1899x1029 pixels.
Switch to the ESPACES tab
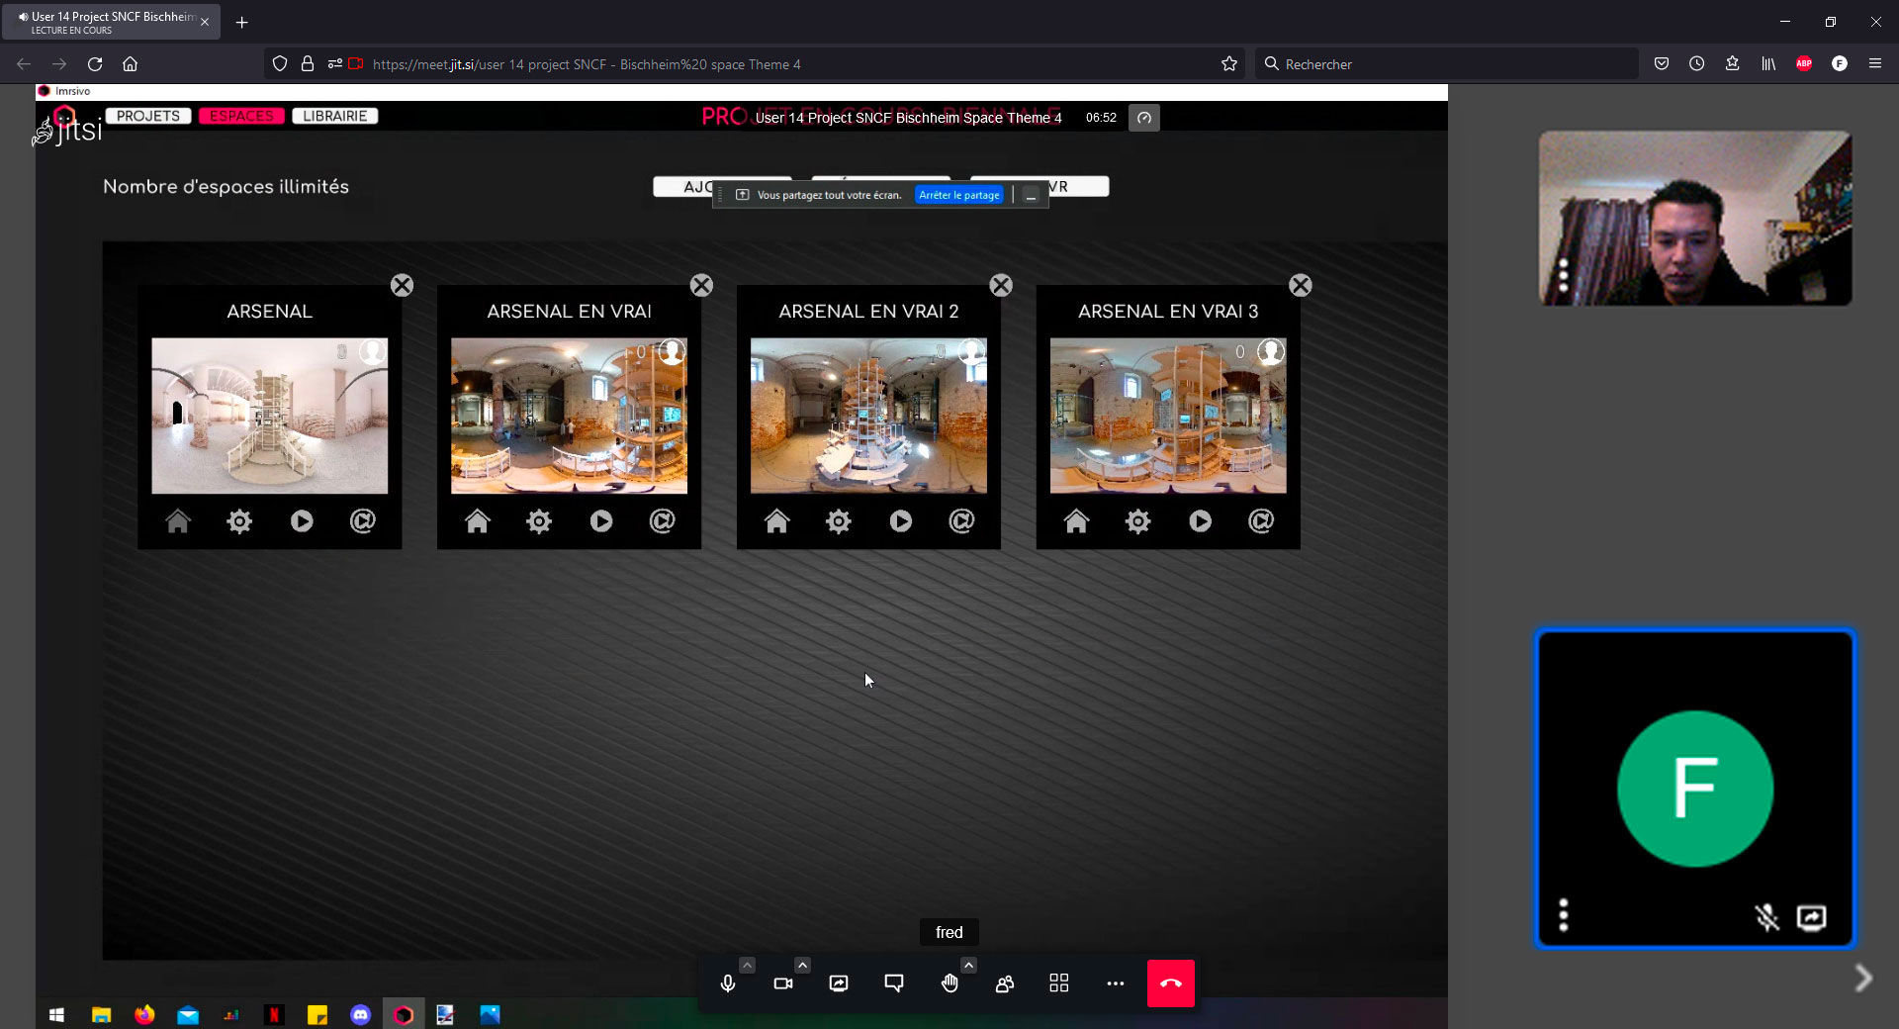coord(241,116)
